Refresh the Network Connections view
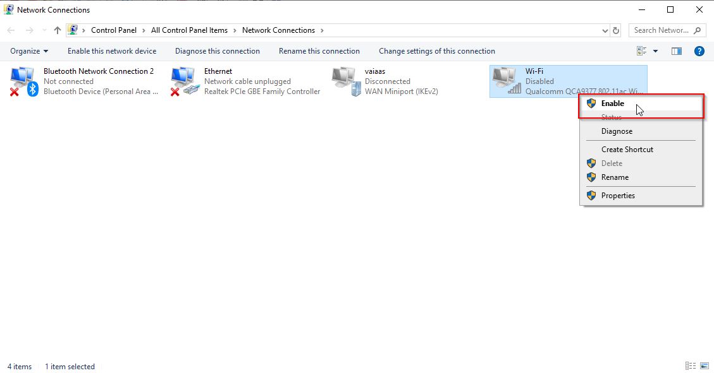 [x=616, y=30]
